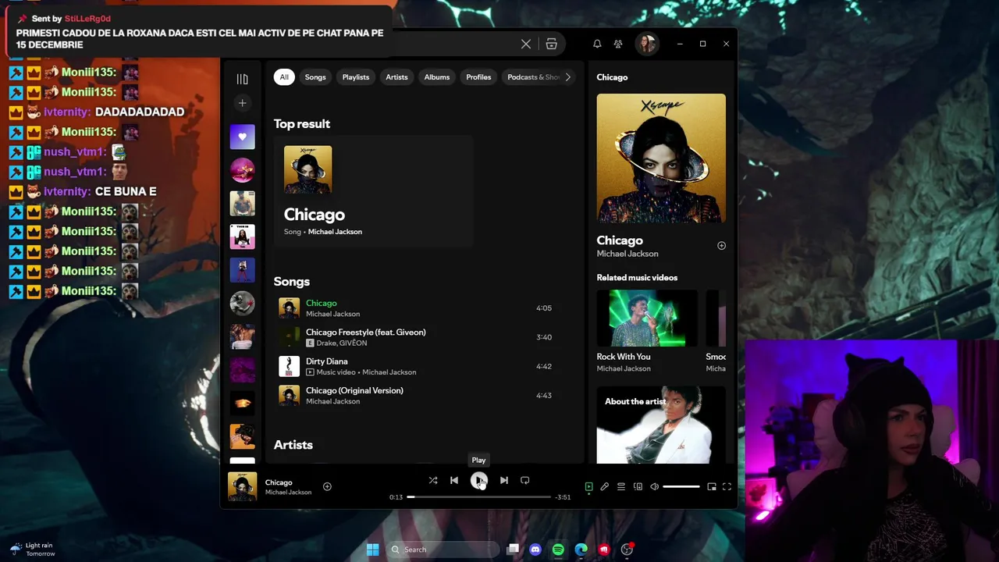Clear the search field with X
Screen dimensions: 999x562
click(x=526, y=44)
